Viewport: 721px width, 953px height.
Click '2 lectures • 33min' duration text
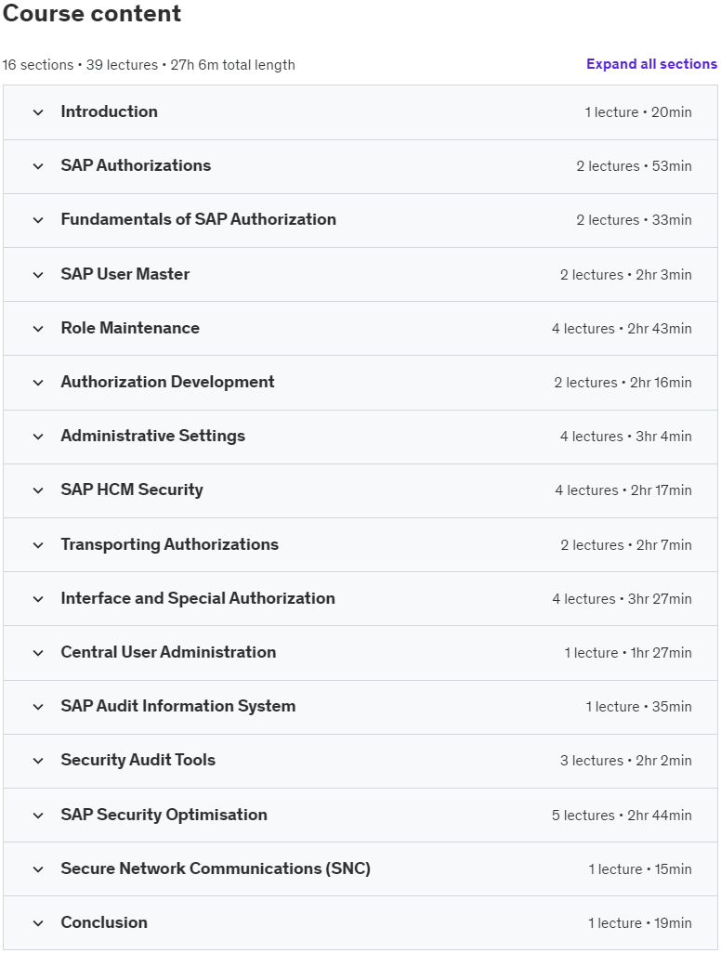tap(634, 220)
